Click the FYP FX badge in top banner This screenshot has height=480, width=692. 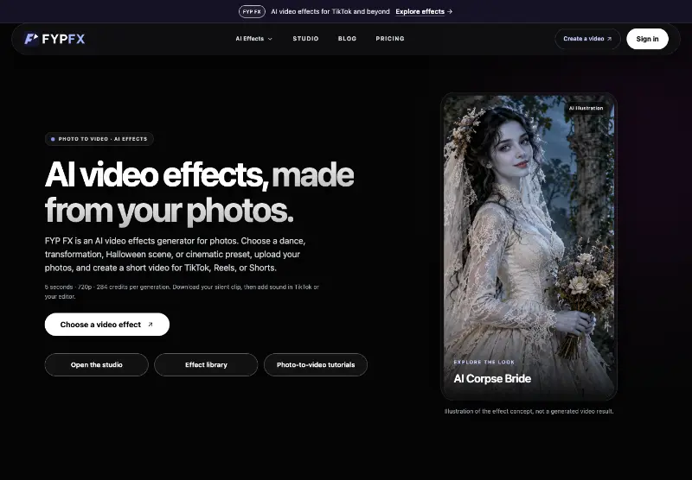point(252,11)
